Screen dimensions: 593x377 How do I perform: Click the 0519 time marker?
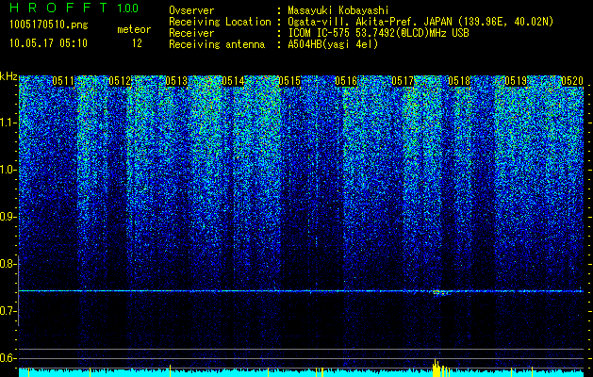(516, 80)
